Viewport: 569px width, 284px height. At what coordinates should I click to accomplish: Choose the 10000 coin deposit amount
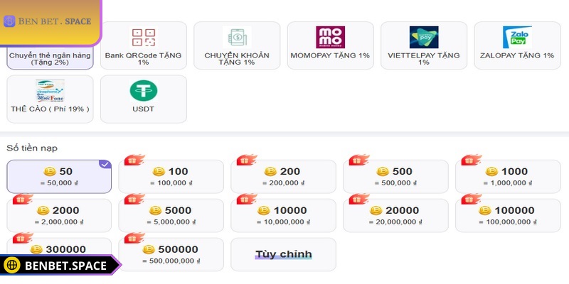click(282, 215)
